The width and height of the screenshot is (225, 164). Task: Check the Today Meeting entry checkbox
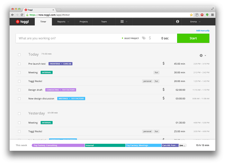[x=19, y=72]
